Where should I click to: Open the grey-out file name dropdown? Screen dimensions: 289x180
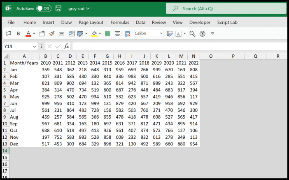point(79,8)
